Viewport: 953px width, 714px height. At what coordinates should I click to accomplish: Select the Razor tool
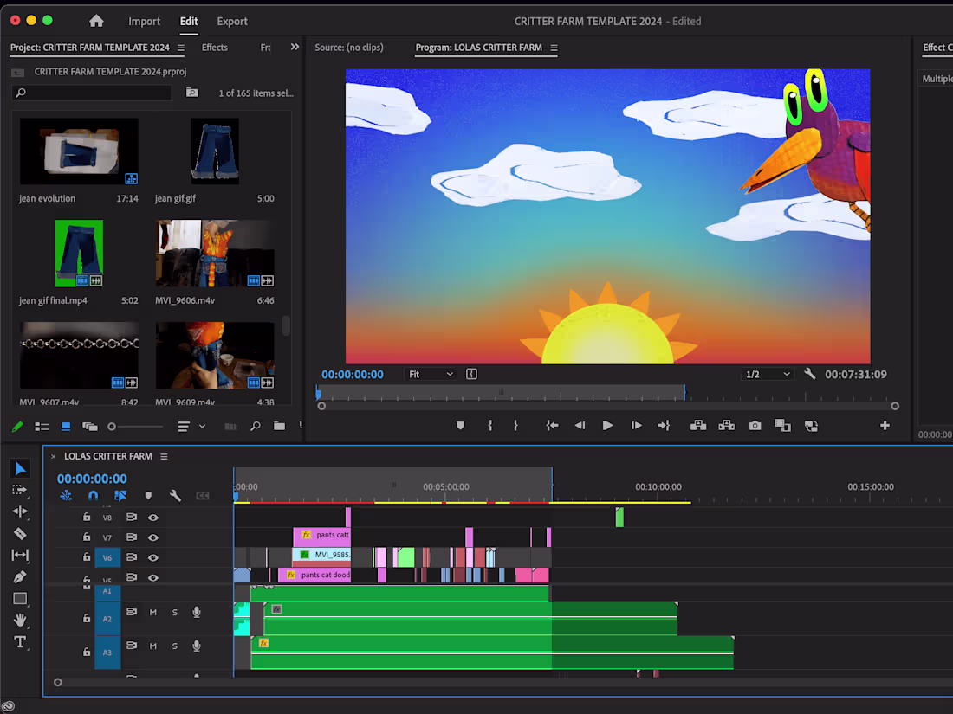tap(21, 533)
